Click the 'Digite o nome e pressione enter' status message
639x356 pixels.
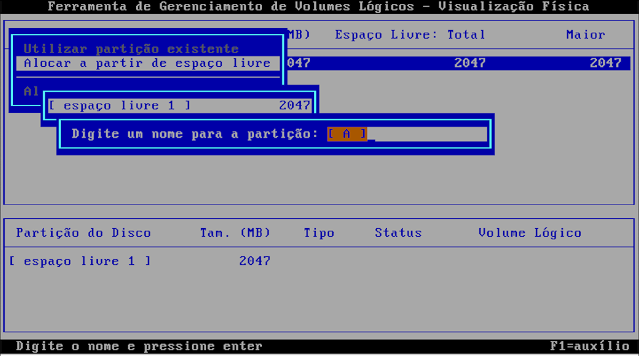point(139,346)
